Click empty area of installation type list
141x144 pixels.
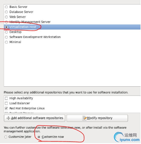click(x=72, y=65)
